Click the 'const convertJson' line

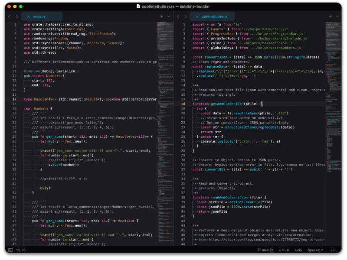256,57
